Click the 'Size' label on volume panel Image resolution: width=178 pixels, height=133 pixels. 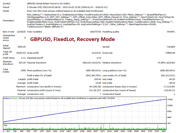pos(6,125)
